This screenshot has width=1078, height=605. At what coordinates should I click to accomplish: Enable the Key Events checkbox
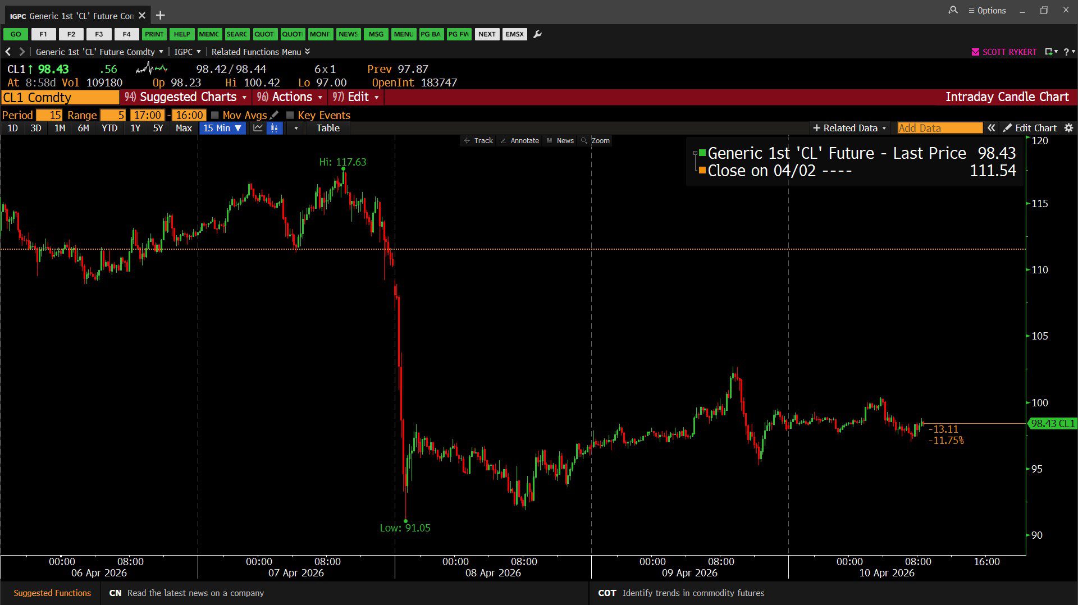click(290, 115)
